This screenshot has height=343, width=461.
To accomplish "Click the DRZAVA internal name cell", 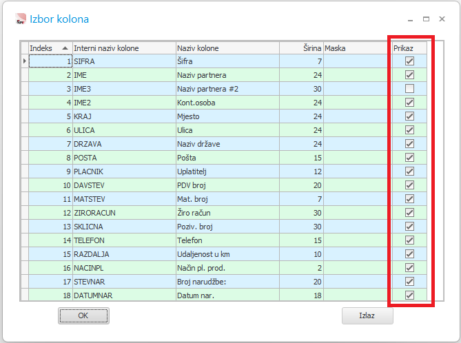I will 124,144.
